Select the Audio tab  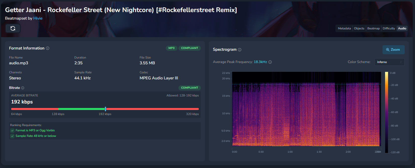click(402, 28)
